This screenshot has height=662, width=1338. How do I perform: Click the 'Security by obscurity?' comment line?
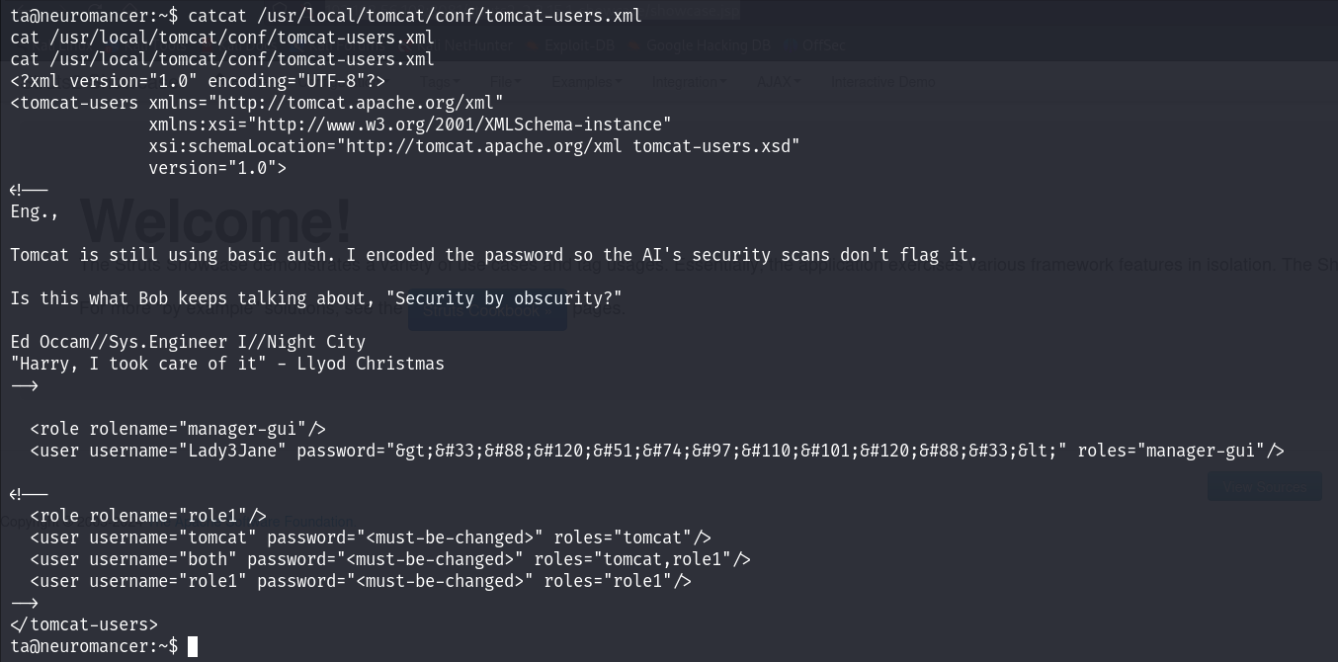point(316,298)
